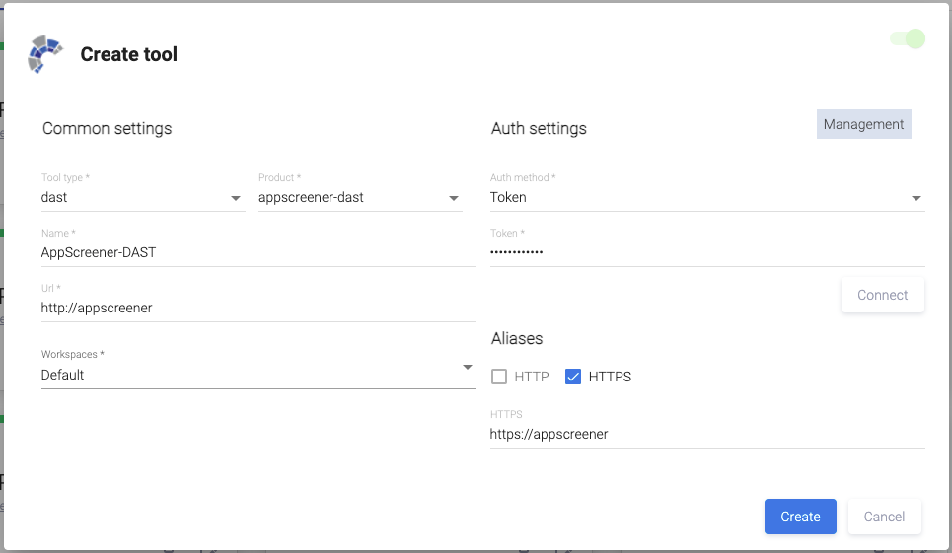Cancel the tool creation dialog

884,517
